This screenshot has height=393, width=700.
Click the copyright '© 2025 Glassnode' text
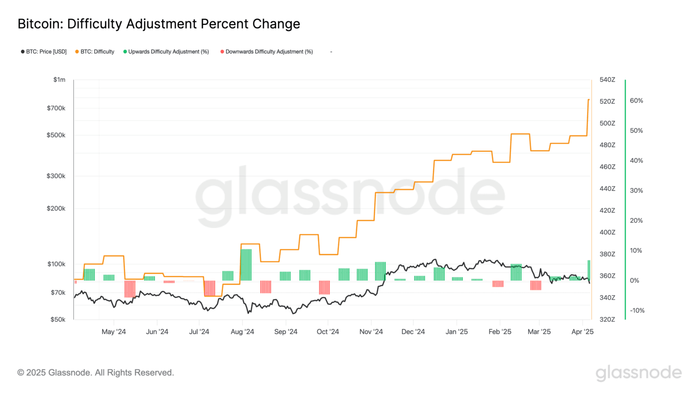click(96, 373)
